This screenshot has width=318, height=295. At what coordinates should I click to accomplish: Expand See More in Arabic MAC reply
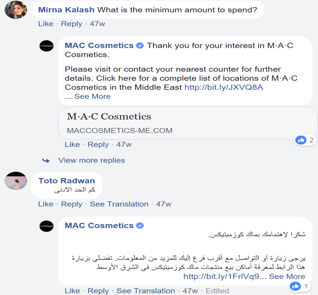click(287, 277)
